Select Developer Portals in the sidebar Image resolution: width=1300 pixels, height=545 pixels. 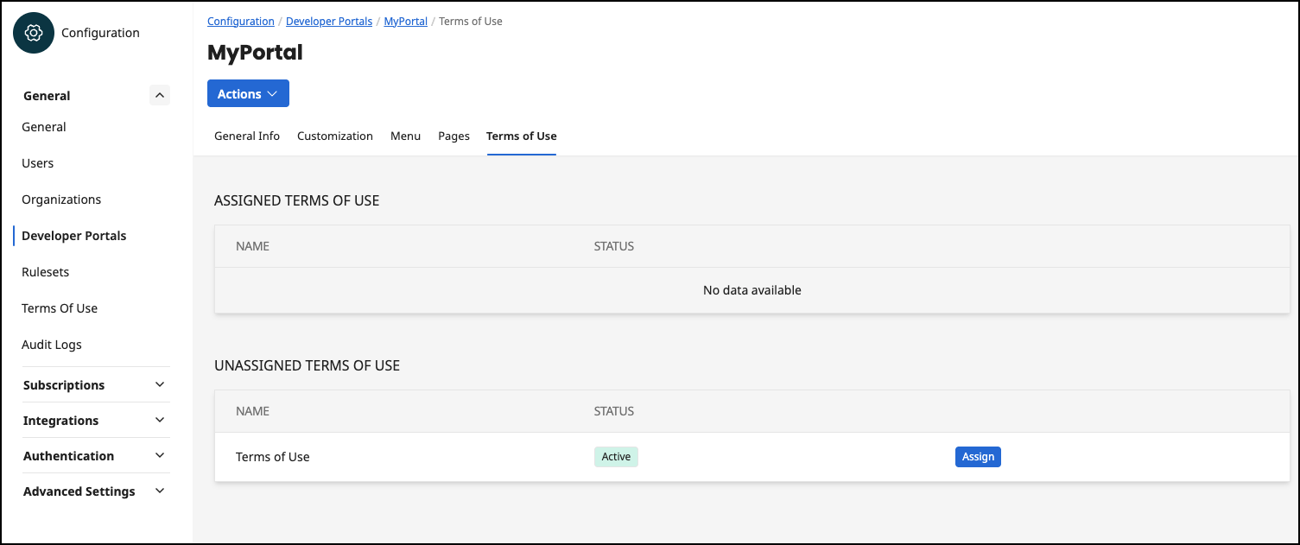pyautogui.click(x=73, y=235)
